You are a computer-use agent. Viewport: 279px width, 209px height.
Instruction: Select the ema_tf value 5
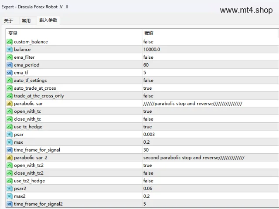pyautogui.click(x=145, y=73)
